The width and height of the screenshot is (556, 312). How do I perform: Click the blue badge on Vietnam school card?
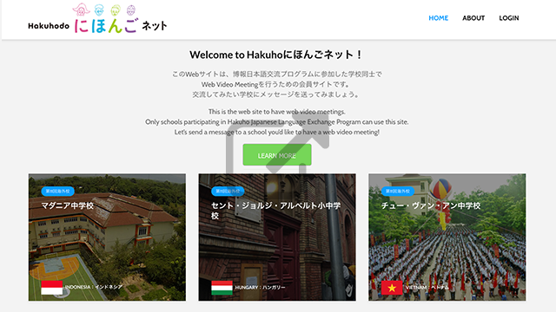398,191
